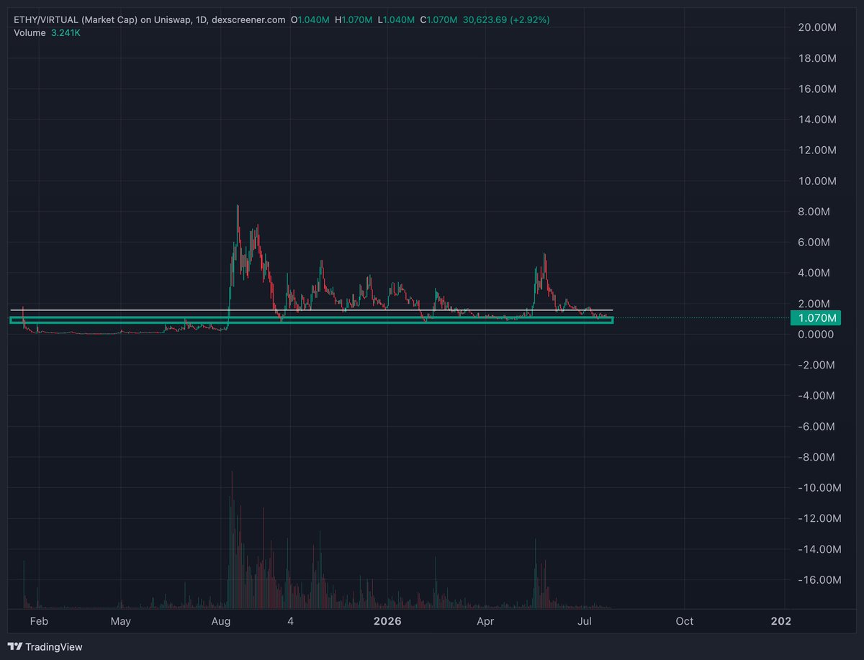
Task: Click the close value C1.070M in header
Action: coord(438,20)
